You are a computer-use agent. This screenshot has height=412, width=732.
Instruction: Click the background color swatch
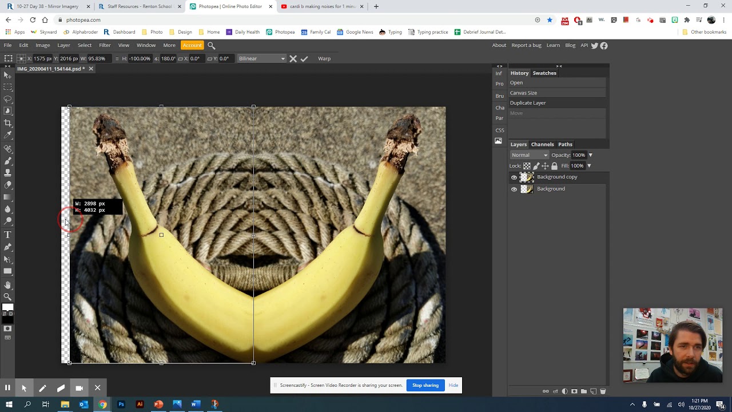coord(8,319)
